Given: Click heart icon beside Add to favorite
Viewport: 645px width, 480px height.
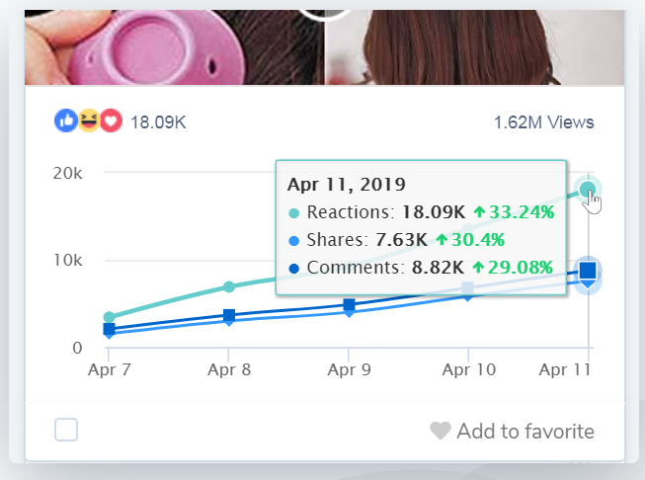Looking at the screenshot, I should pyautogui.click(x=441, y=431).
